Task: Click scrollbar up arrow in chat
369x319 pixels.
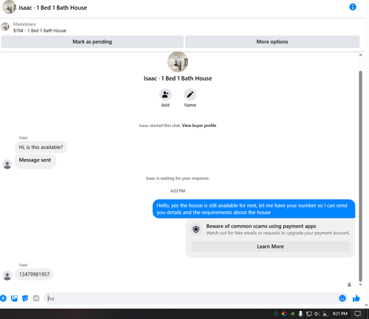Action: tap(360, 55)
